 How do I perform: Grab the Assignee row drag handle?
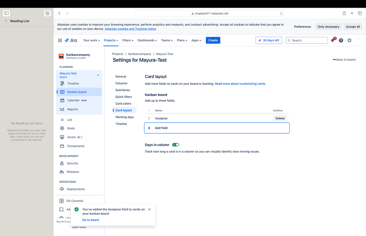tap(149, 118)
